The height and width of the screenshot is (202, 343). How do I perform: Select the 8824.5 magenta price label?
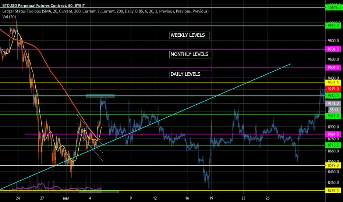[x=333, y=134]
